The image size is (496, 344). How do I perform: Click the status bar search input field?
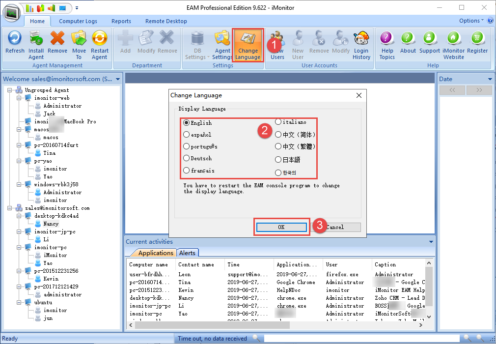pyautogui.click(x=362, y=338)
